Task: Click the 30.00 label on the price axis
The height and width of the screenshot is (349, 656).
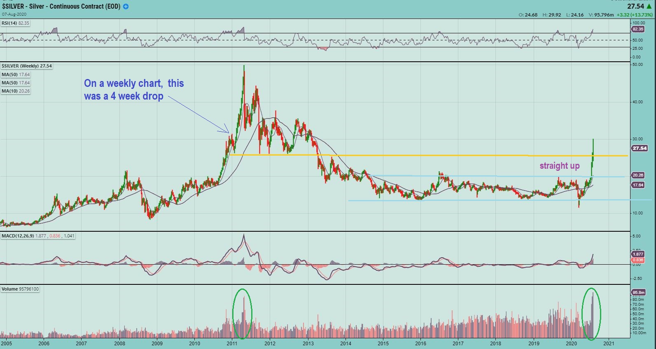Action: (x=637, y=139)
